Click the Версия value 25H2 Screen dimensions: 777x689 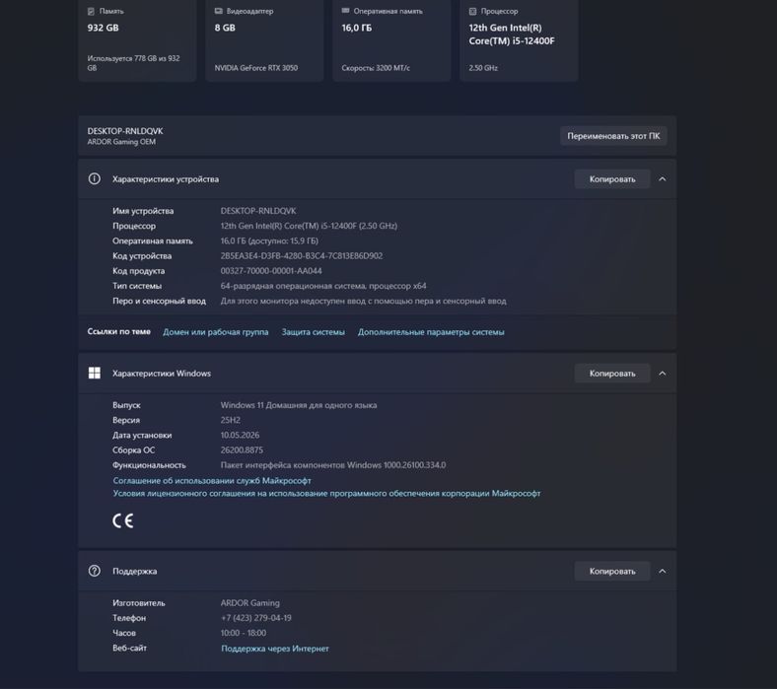coord(231,420)
